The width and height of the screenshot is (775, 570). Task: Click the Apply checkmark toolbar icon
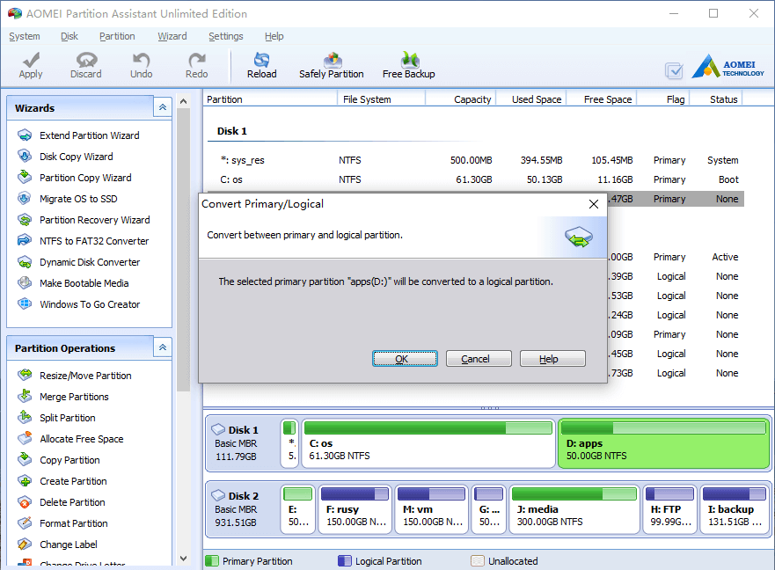pos(31,61)
